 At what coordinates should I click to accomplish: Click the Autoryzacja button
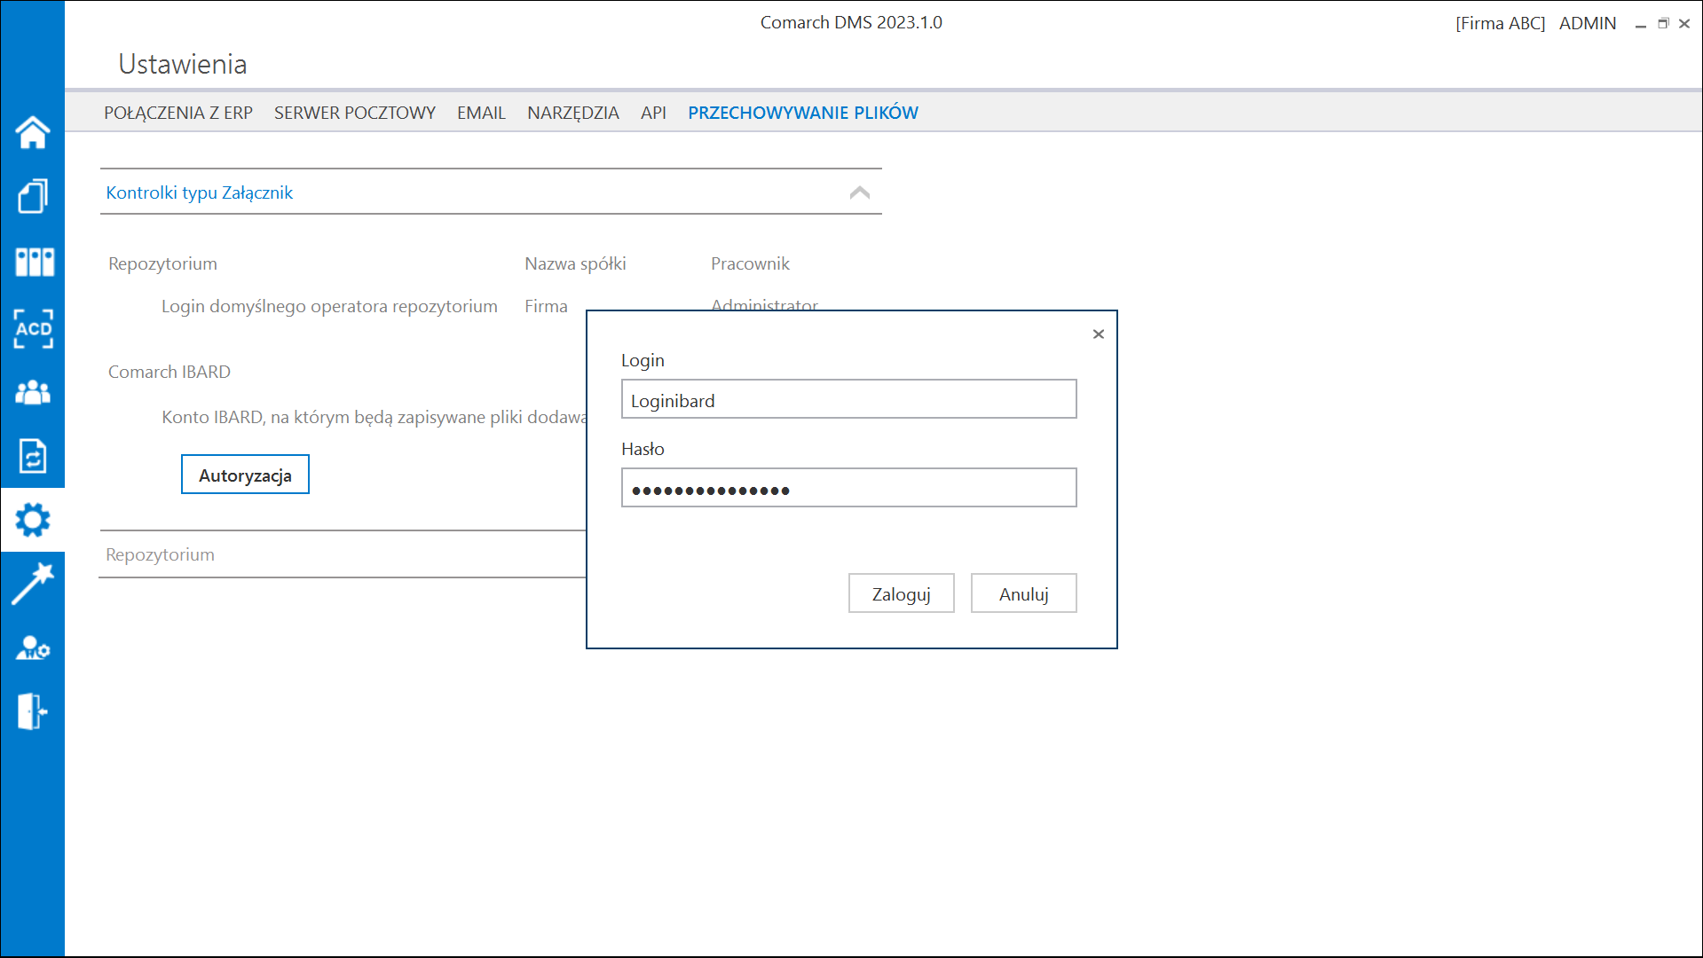click(x=245, y=475)
